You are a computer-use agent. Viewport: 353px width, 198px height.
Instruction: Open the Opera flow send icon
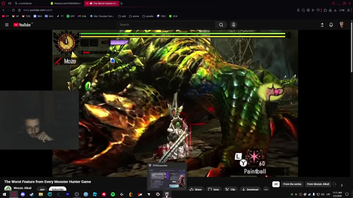point(313,10)
